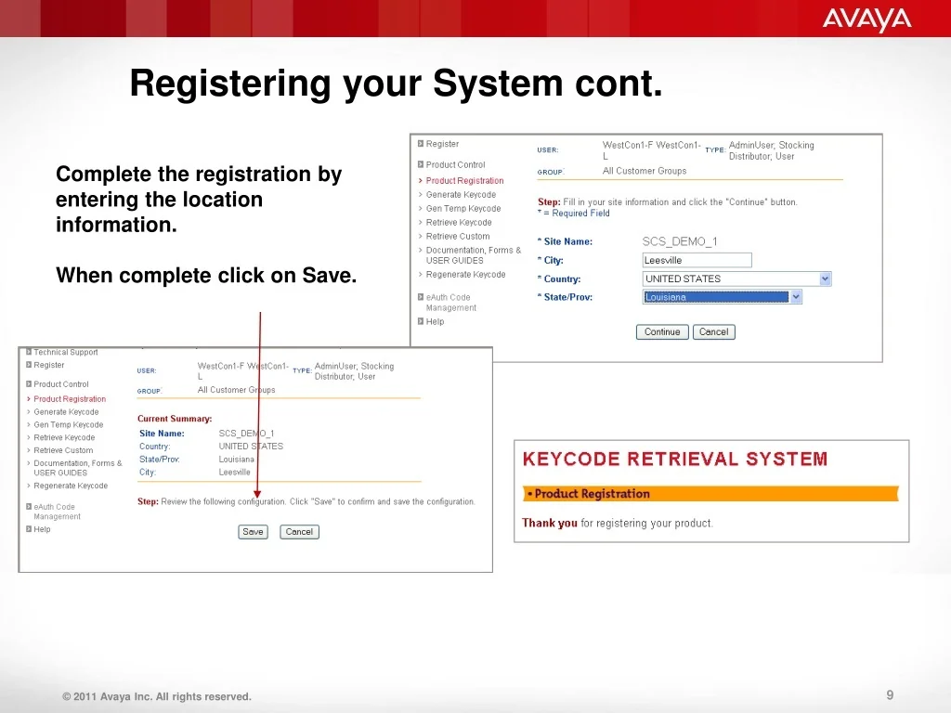Open Help in lower panel sidebar
Screen dimensions: 951x713
[42, 528]
